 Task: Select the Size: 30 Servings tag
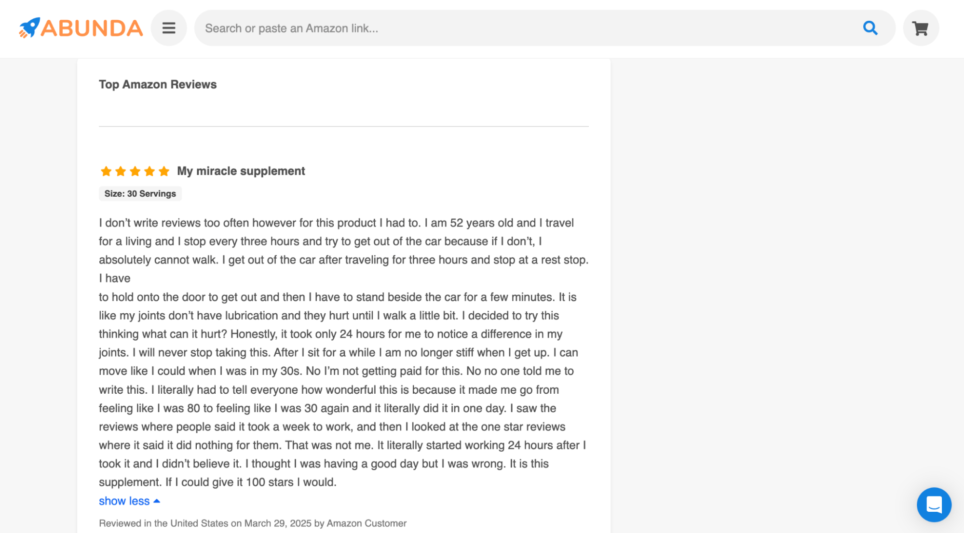[140, 193]
